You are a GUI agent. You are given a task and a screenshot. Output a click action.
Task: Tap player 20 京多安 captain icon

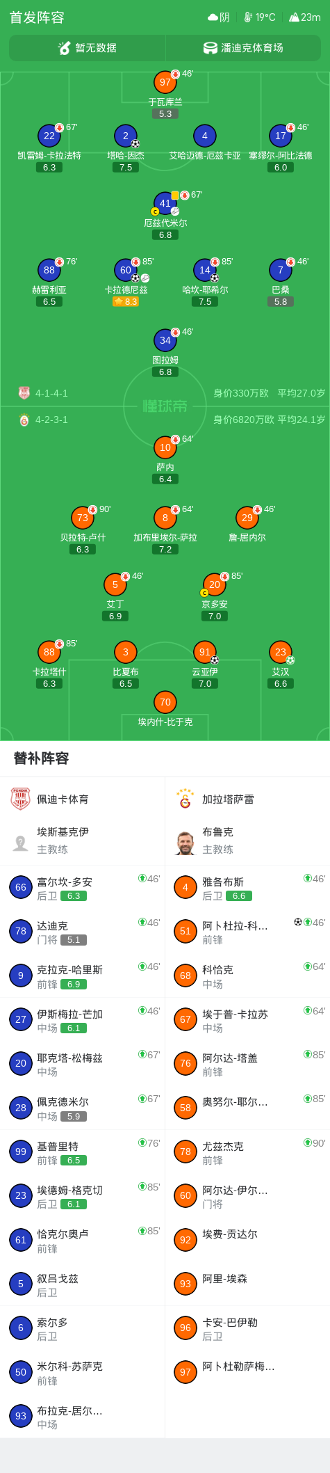pyautogui.click(x=204, y=593)
